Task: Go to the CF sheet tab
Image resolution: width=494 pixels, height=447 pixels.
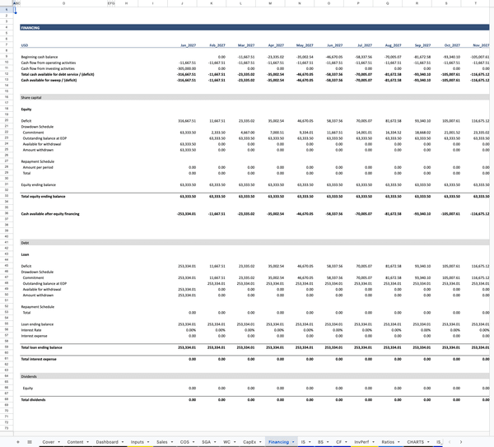Action: 338,442
